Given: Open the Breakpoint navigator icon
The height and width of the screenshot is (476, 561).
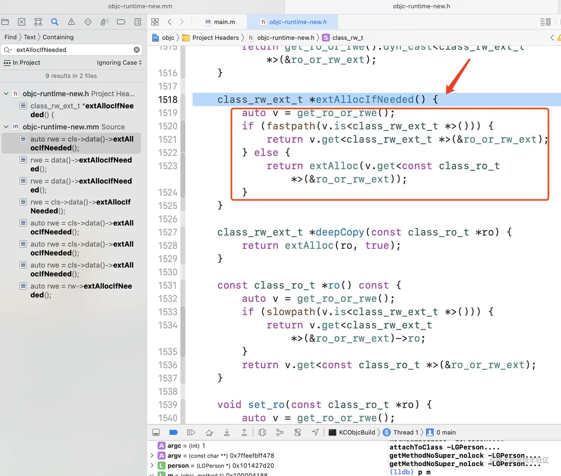Looking at the screenshot, I should 121,22.
